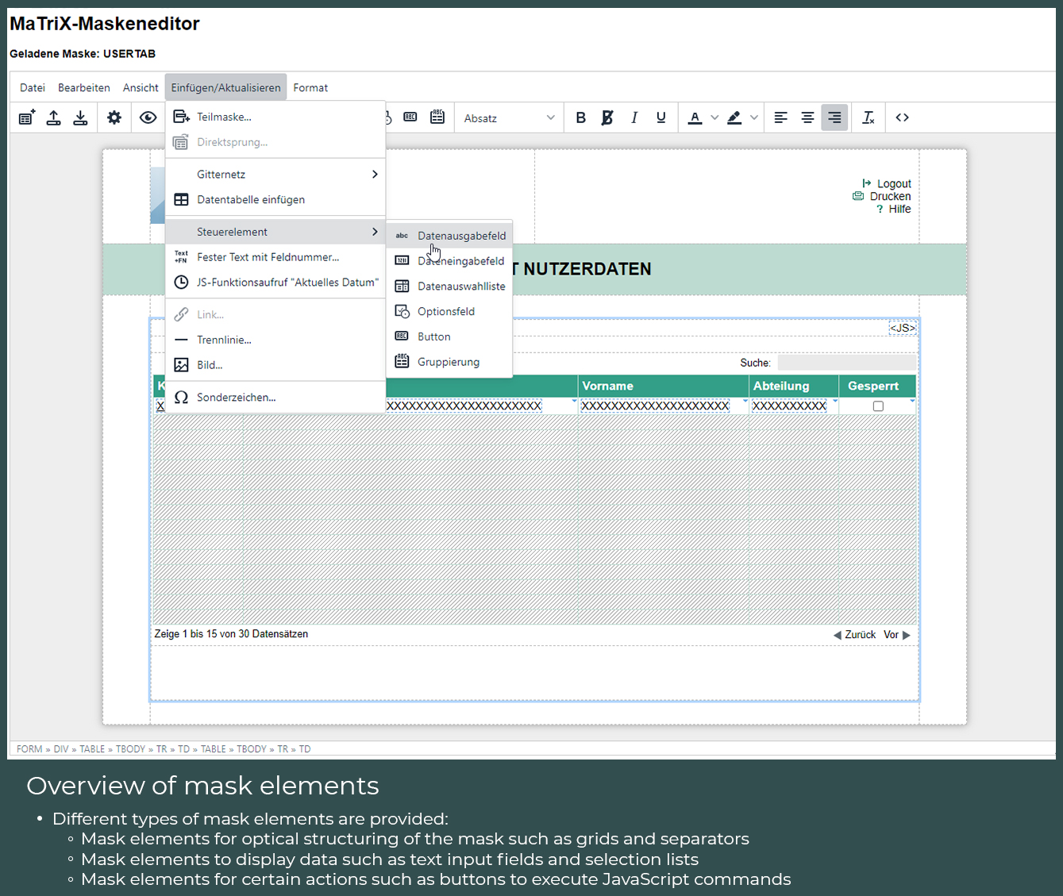Open the Absatz paragraph format dropdown
Viewport: 1063px width, 896px height.
point(509,118)
